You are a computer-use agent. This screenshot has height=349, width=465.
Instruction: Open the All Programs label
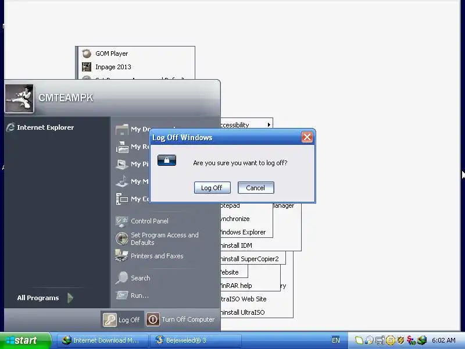[x=38, y=298]
